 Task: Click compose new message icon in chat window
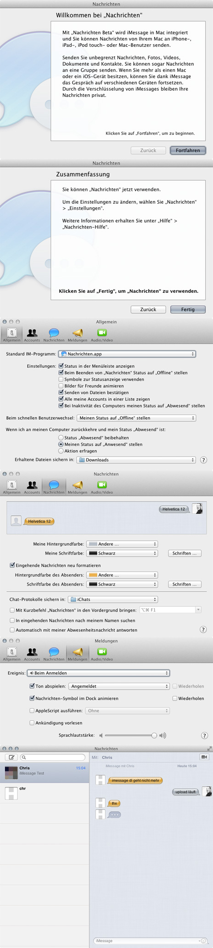pos(11,757)
